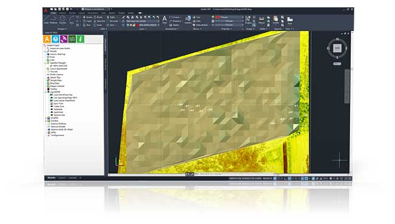Screen dimensions: 395x224
Task: Open the green info icon
Action: coord(80,39)
